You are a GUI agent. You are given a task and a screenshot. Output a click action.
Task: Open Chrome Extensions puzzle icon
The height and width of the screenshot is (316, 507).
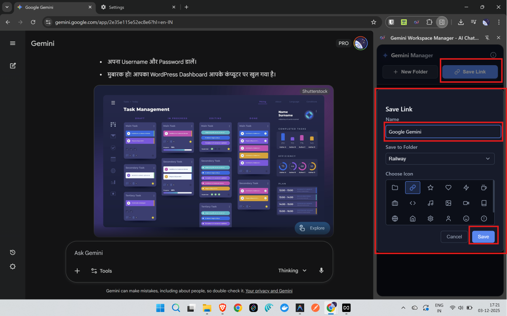coord(429,22)
